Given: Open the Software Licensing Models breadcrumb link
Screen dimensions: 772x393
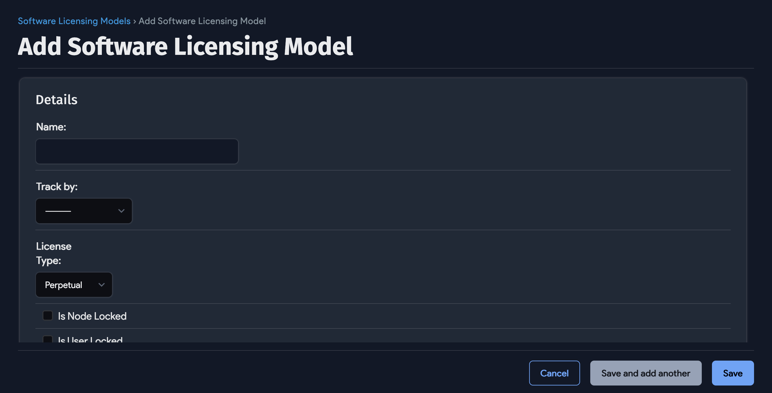Looking at the screenshot, I should [74, 21].
